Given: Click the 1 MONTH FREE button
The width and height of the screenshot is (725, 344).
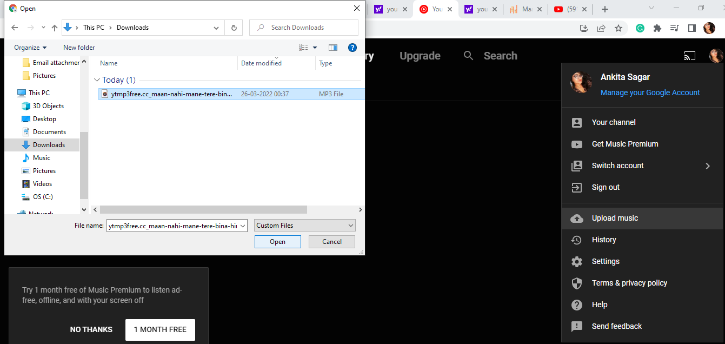Looking at the screenshot, I should point(160,329).
